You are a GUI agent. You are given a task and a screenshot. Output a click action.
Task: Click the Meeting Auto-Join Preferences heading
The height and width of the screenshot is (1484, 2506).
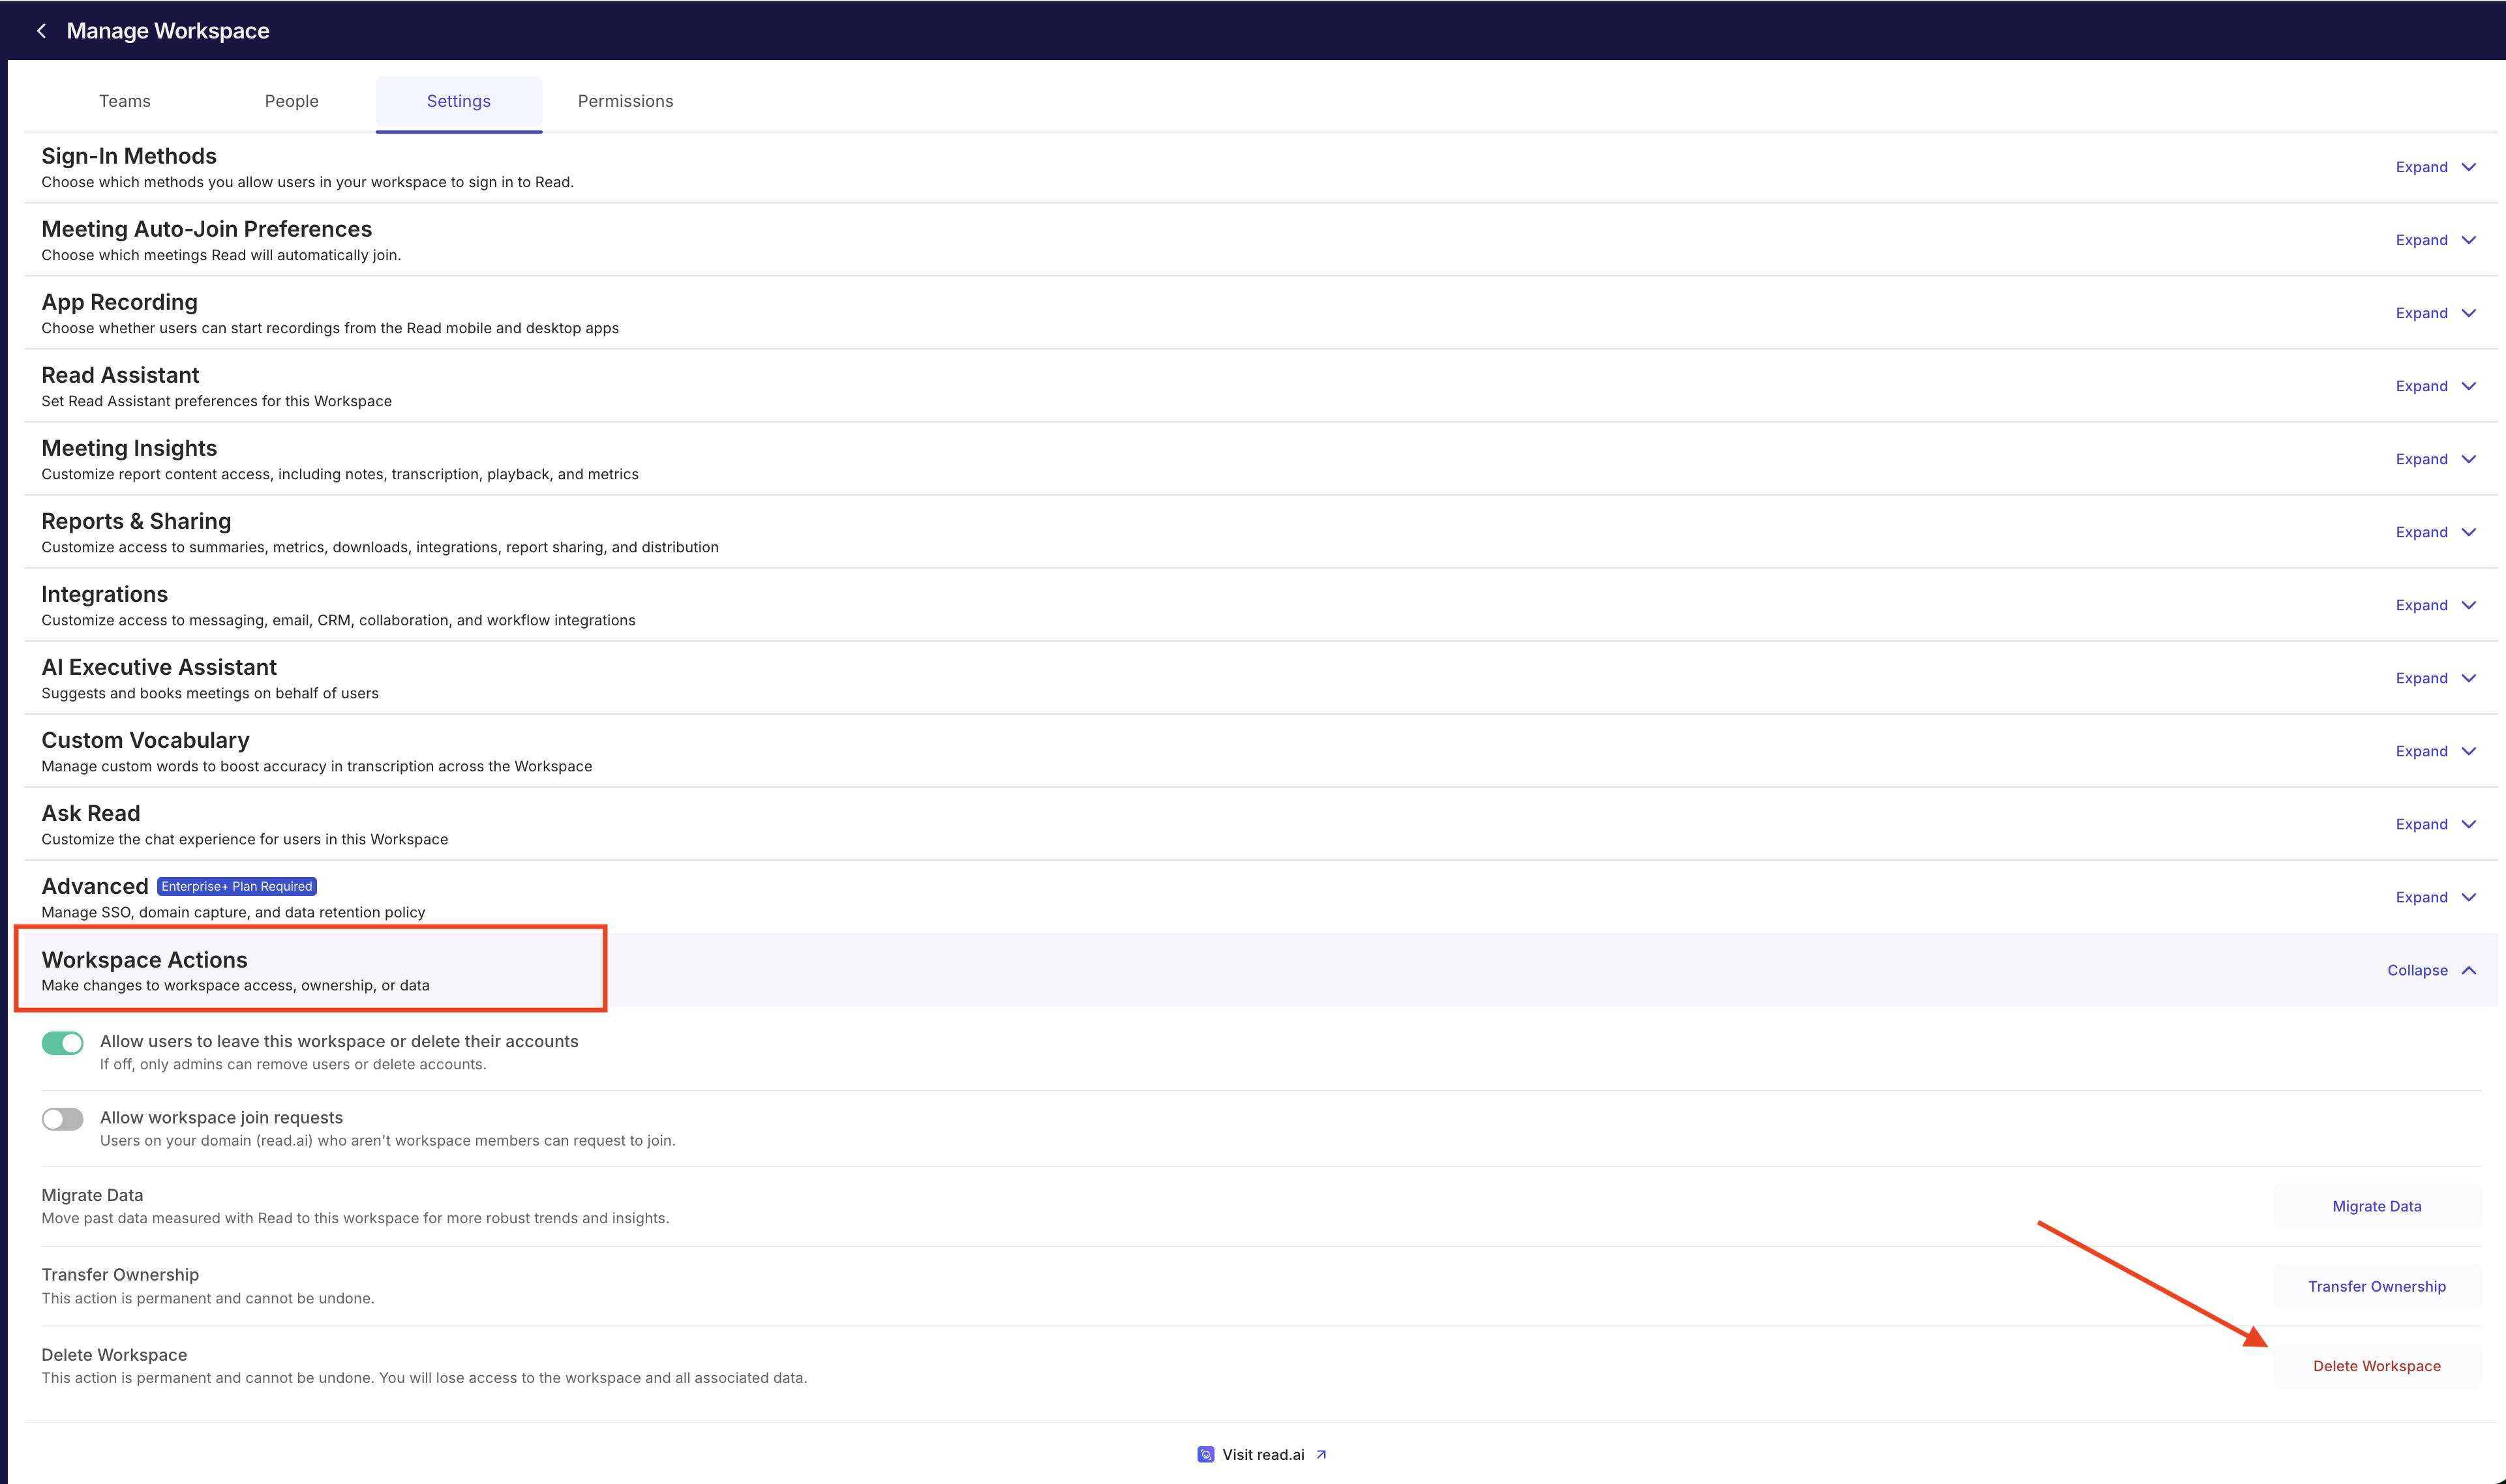click(x=206, y=229)
